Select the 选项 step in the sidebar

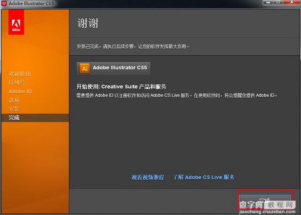pyautogui.click(x=14, y=100)
